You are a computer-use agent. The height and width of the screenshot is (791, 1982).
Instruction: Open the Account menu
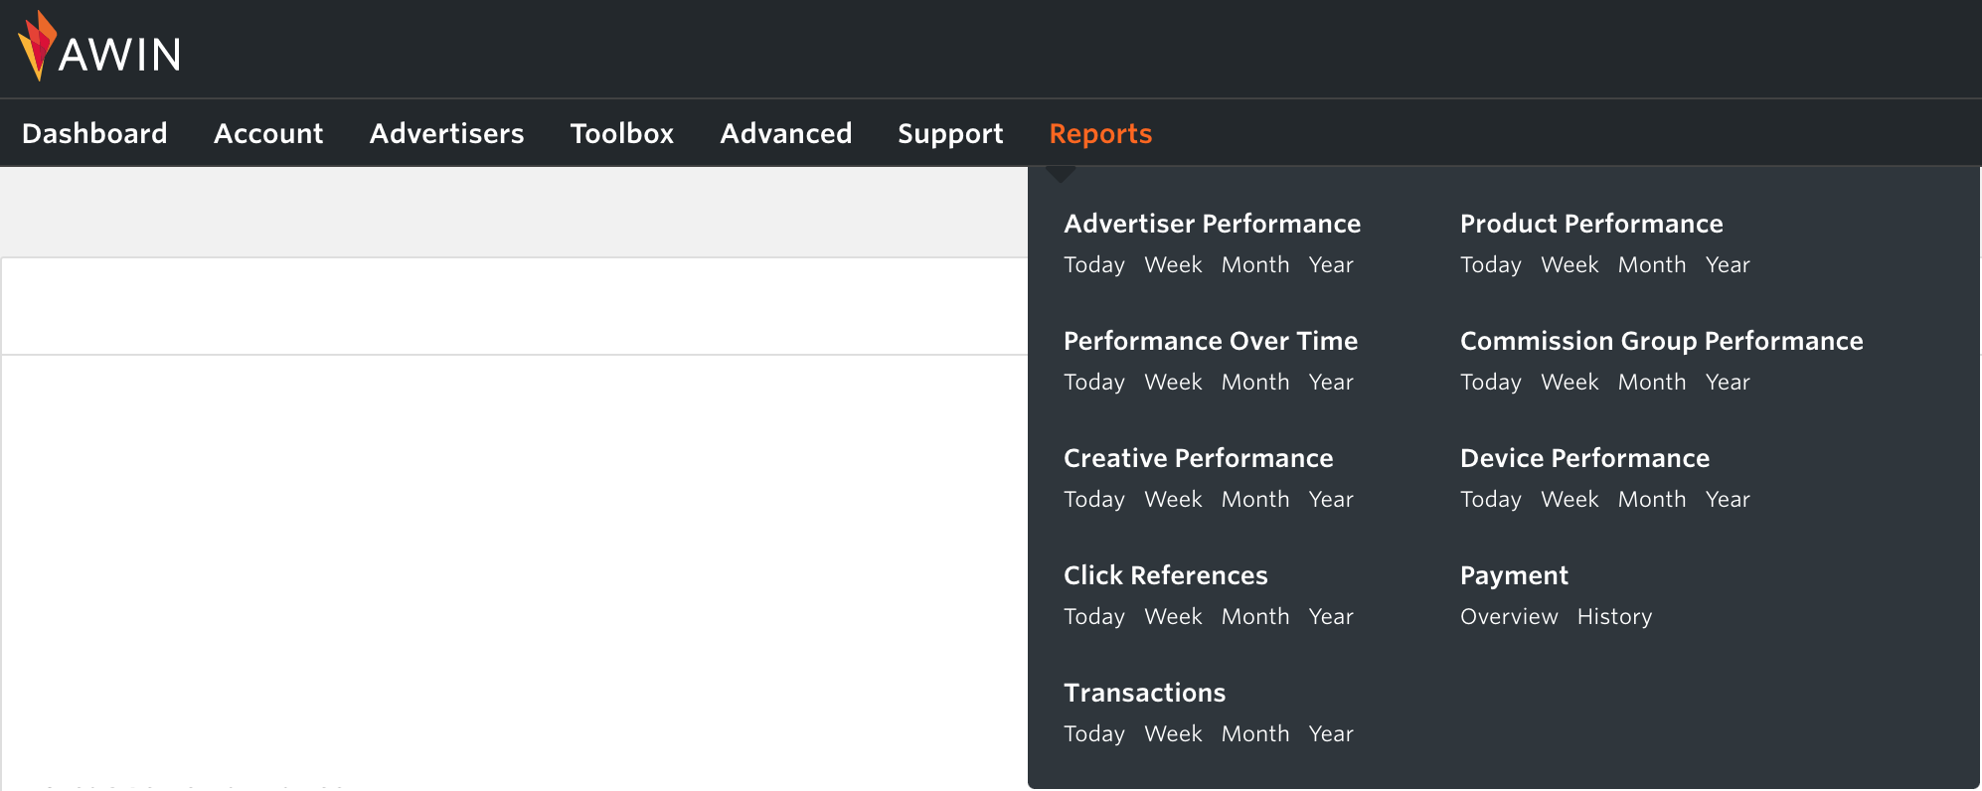[268, 133]
